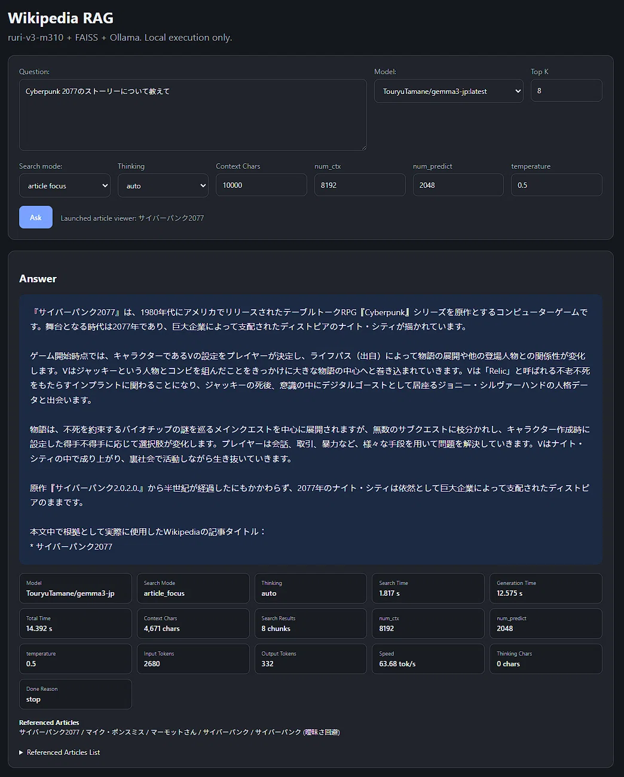Click the answer paragraph beginning 物語は、不死を約束する
624x777 pixels.
[x=310, y=444]
